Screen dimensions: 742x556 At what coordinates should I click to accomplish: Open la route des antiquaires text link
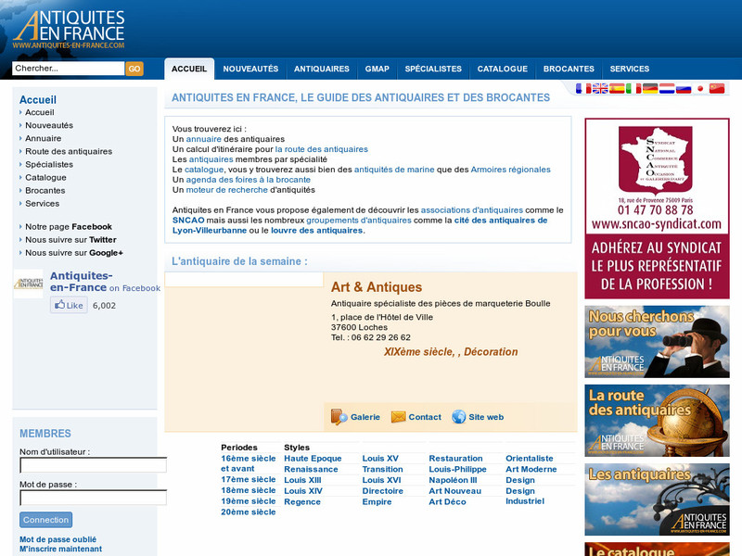pos(321,149)
